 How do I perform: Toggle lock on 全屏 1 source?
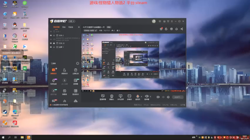tap(54, 47)
